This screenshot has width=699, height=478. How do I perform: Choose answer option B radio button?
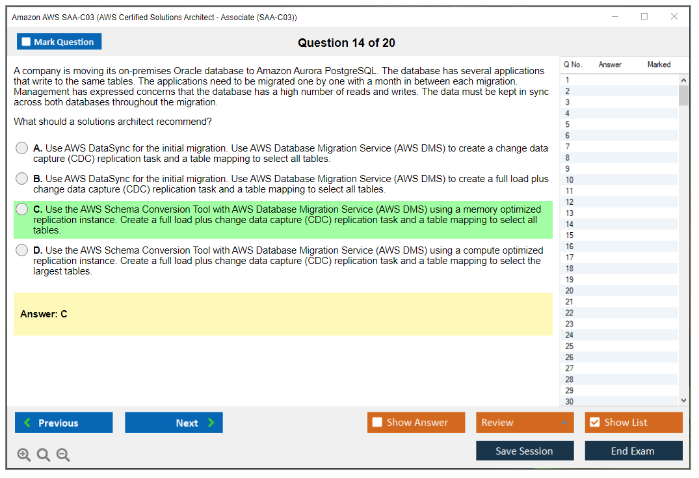[22, 179]
